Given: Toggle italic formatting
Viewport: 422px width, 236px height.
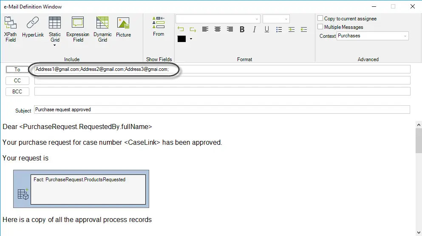Looking at the screenshot, I should [254, 29].
